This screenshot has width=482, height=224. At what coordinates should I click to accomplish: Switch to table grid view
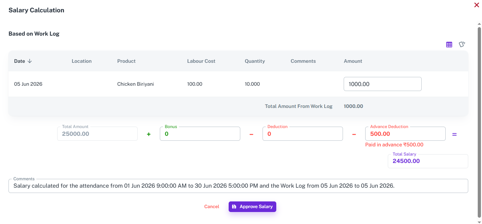(449, 44)
